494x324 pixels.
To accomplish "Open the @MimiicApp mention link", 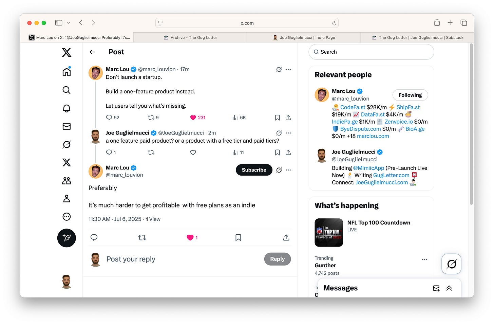I will pos(368,168).
